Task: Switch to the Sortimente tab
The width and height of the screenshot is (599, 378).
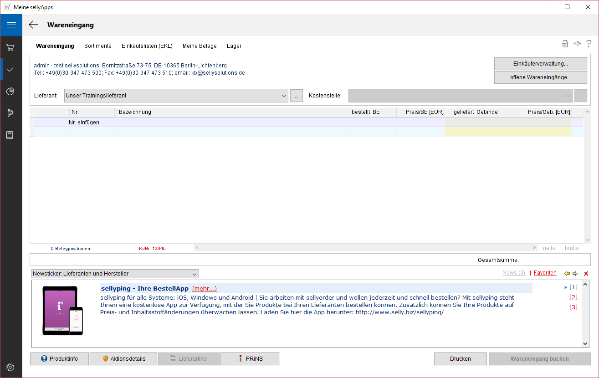Action: click(x=97, y=46)
